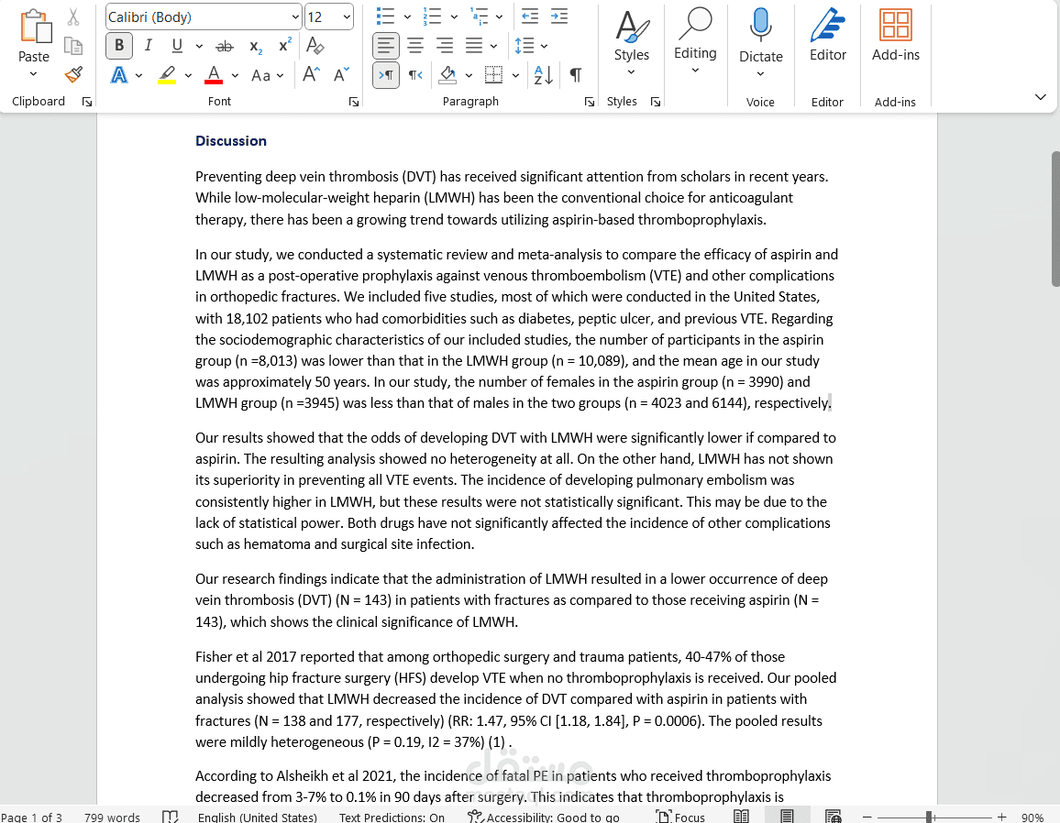1060x823 pixels.
Task: Apply yellow text highlight color
Action: click(167, 75)
